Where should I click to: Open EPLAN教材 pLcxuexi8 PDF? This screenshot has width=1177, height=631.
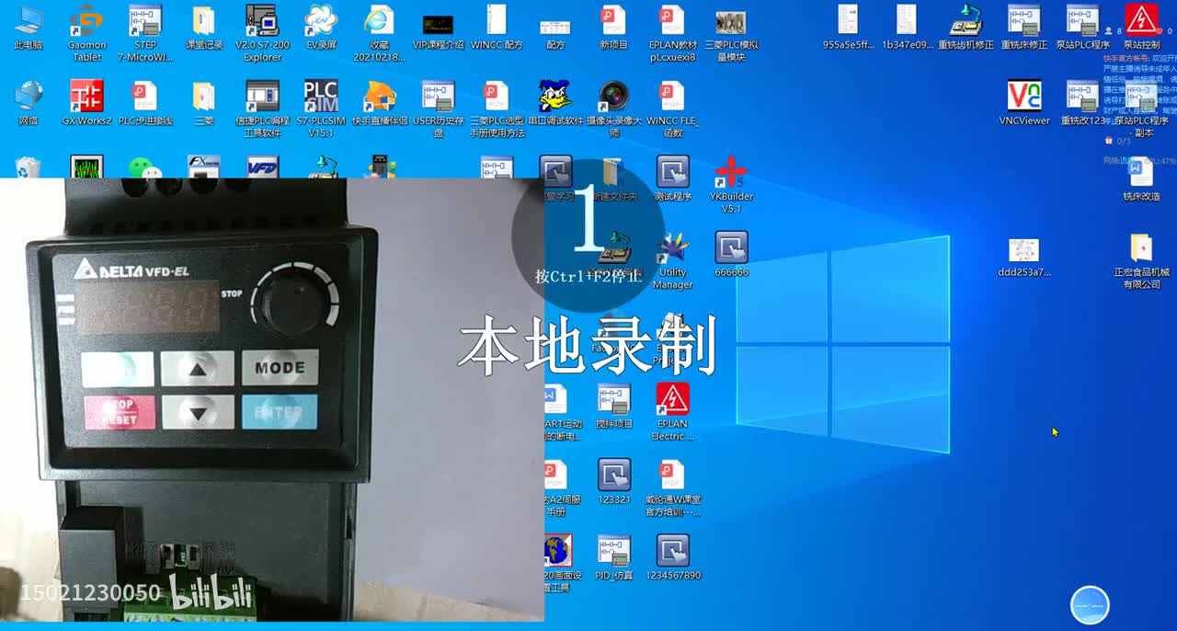(672, 33)
